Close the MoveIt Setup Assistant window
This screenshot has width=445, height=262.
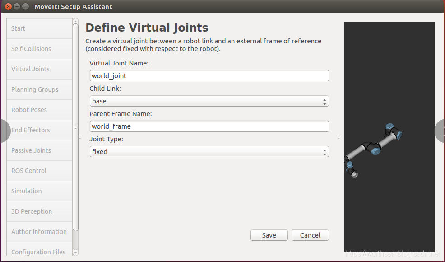9,6
